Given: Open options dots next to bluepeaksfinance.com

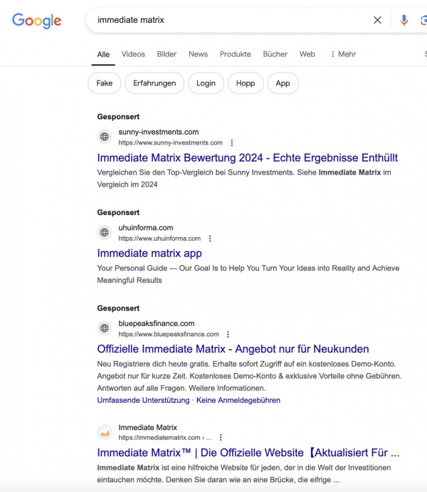Looking at the screenshot, I should tap(228, 334).
